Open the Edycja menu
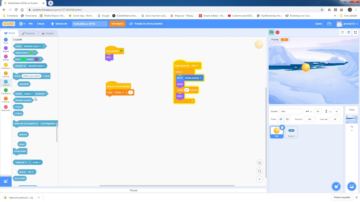The height and width of the screenshot is (202, 360). pos(41,24)
